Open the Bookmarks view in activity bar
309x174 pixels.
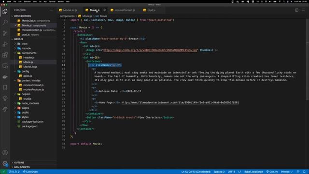pos(5,87)
